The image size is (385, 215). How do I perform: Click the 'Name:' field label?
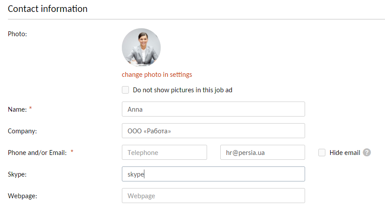[17, 109]
